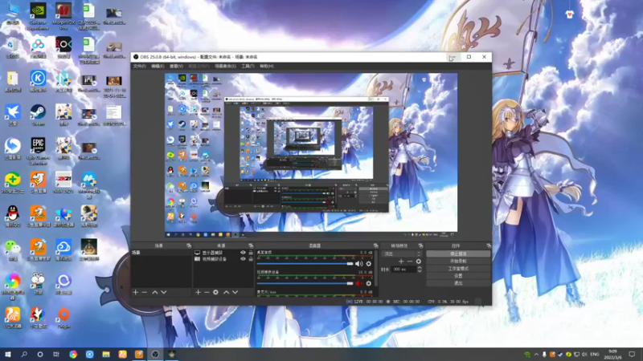Toggle the lock on the 视频捕获设备 source
Image resolution: width=643 pixels, height=361 pixels.
click(251, 259)
